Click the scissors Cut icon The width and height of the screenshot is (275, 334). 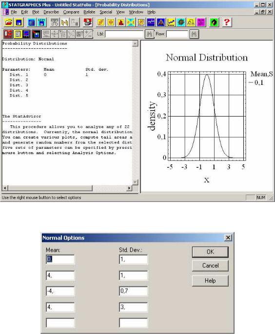click(x=54, y=22)
